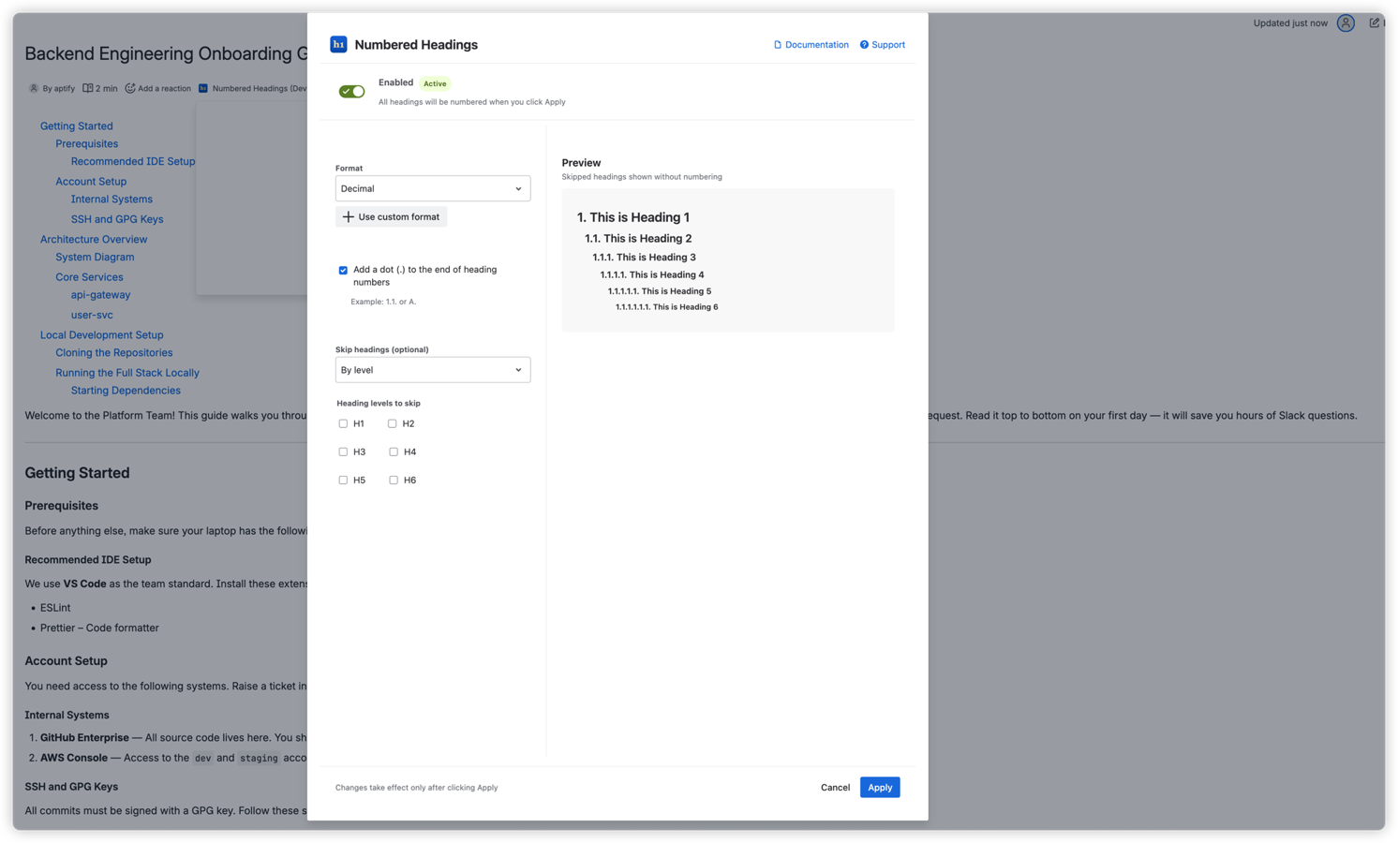Check the H3 skip level checkbox
Viewport: 1398px width, 843px height.
tap(343, 451)
